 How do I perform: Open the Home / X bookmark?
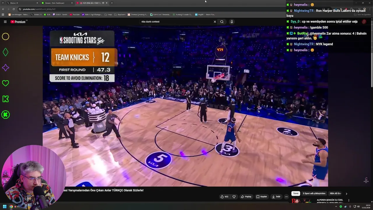tap(36, 15)
